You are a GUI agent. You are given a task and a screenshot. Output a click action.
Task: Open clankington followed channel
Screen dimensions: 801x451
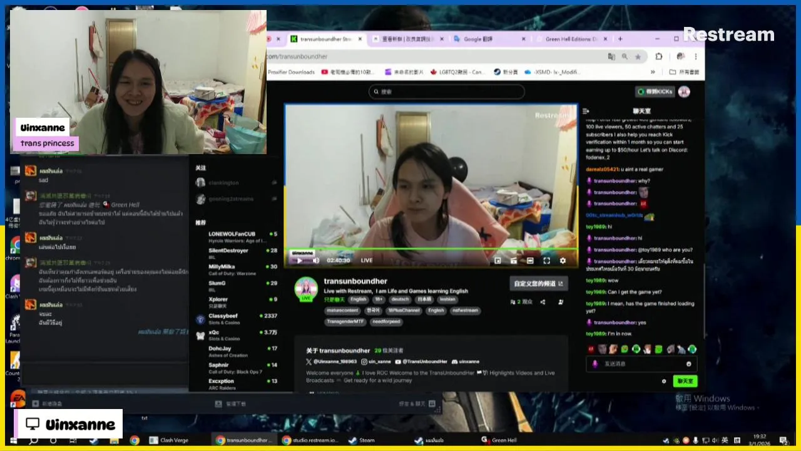[237, 183]
